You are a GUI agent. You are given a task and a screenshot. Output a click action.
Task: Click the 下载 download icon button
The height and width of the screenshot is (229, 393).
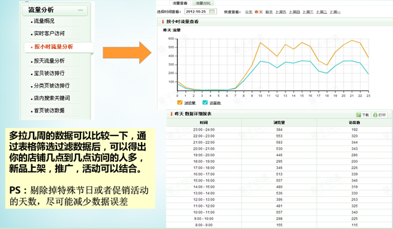coord(362,115)
